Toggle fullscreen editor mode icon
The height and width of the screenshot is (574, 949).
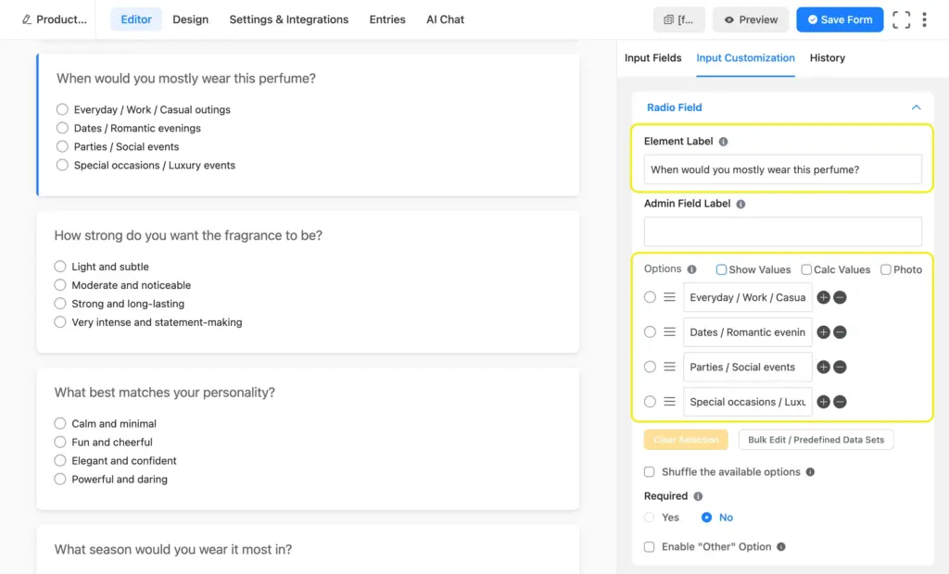(901, 19)
